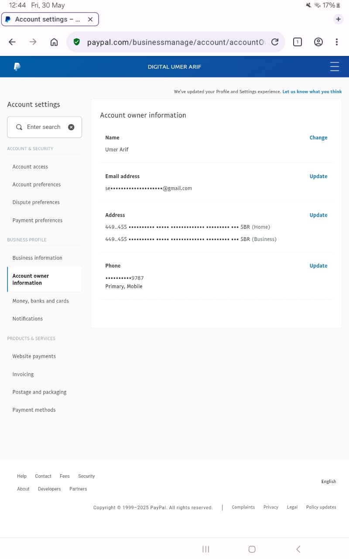Clear the settings search with X icon
349x559 pixels.
[x=71, y=127]
